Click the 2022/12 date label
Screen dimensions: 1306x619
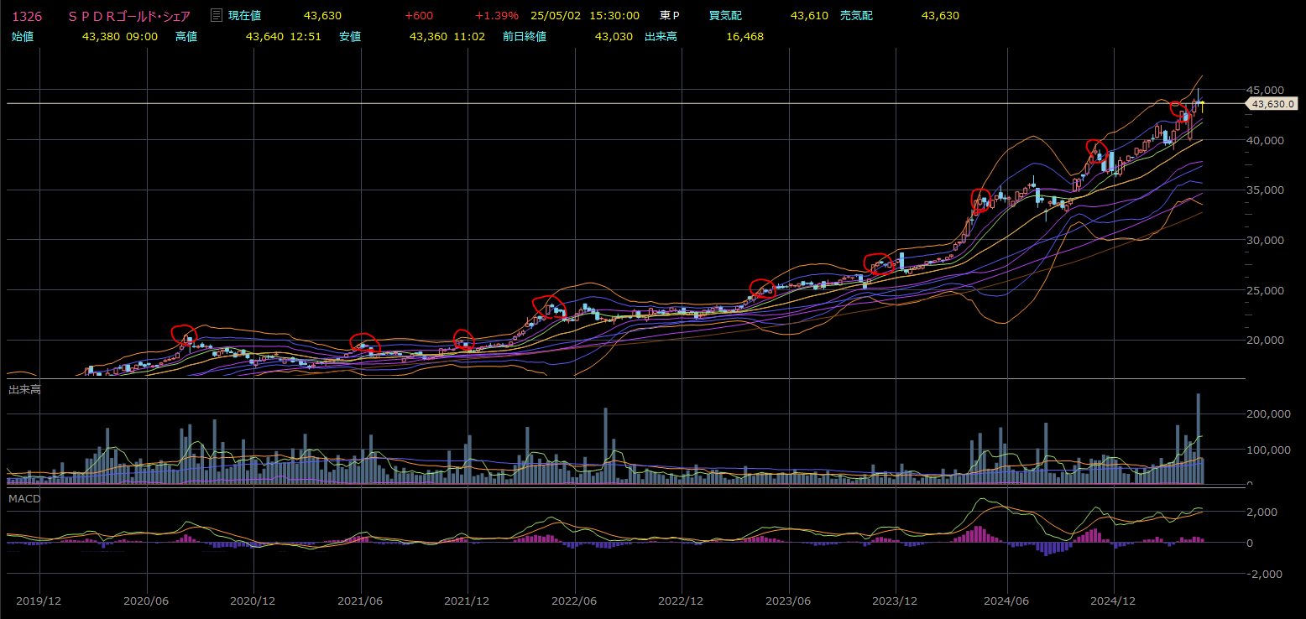point(682,601)
